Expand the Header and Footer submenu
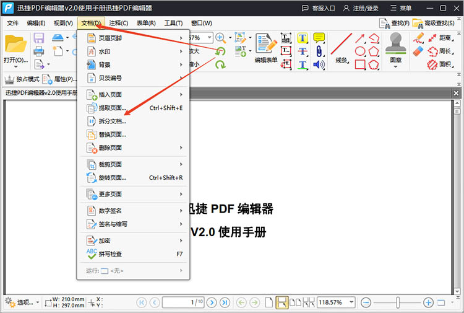464x313 pixels. [134, 38]
